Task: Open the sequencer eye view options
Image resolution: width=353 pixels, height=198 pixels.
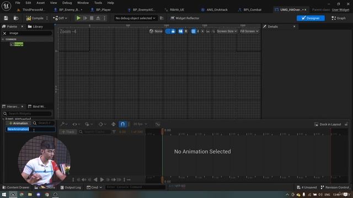Action: tap(76, 124)
